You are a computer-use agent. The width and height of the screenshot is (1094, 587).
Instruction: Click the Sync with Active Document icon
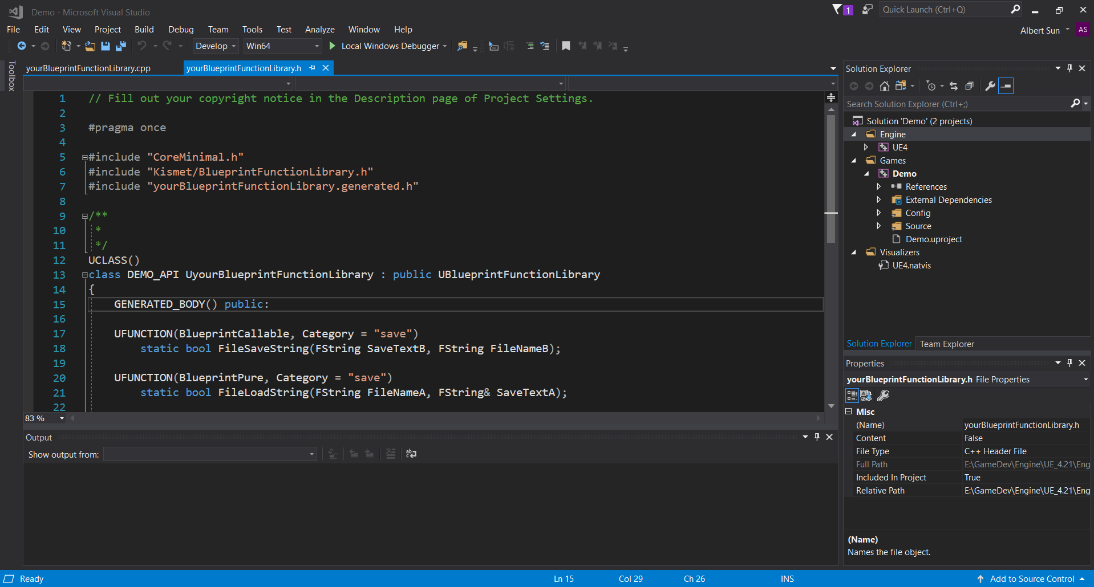point(954,86)
